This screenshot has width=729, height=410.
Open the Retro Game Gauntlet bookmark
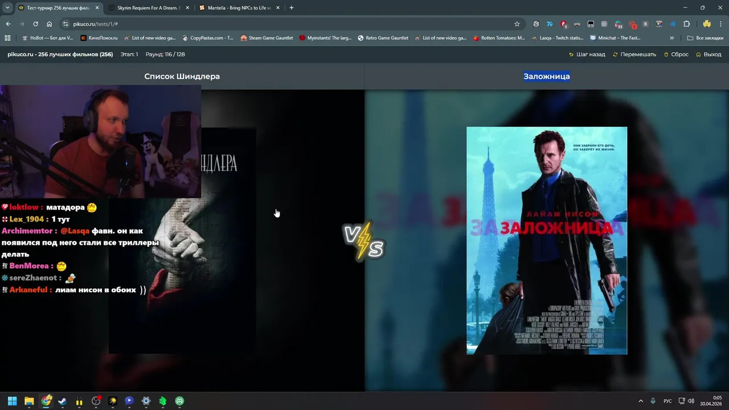pyautogui.click(x=383, y=38)
